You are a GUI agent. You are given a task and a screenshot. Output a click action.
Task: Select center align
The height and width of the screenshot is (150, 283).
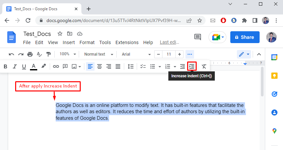[99, 66]
